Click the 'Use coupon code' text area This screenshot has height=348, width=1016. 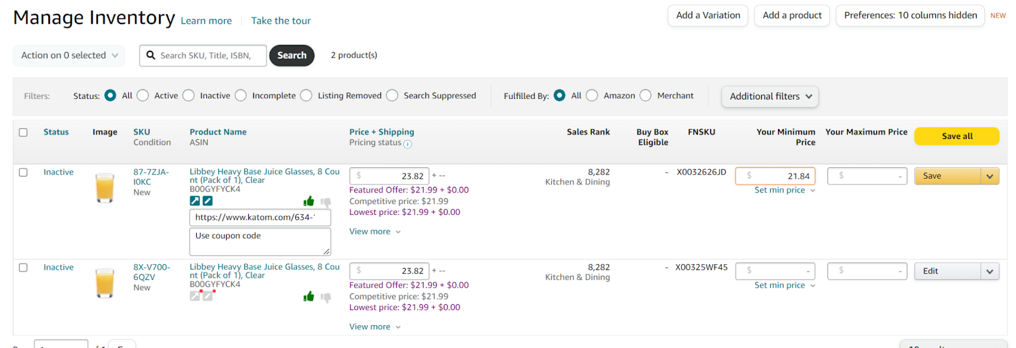click(260, 242)
